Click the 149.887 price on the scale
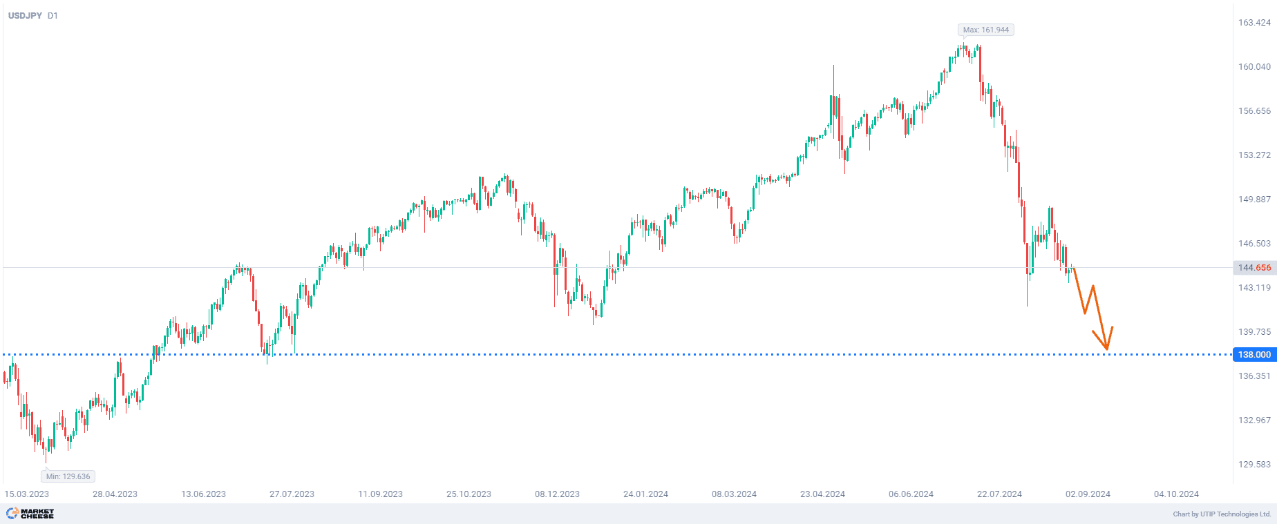1277x524 pixels. (1254, 200)
